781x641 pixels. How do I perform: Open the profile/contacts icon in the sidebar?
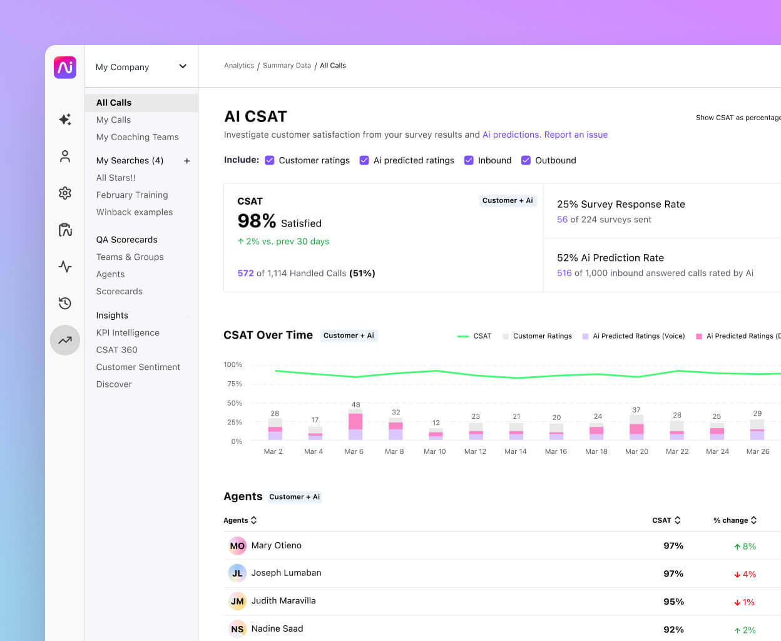click(x=65, y=156)
